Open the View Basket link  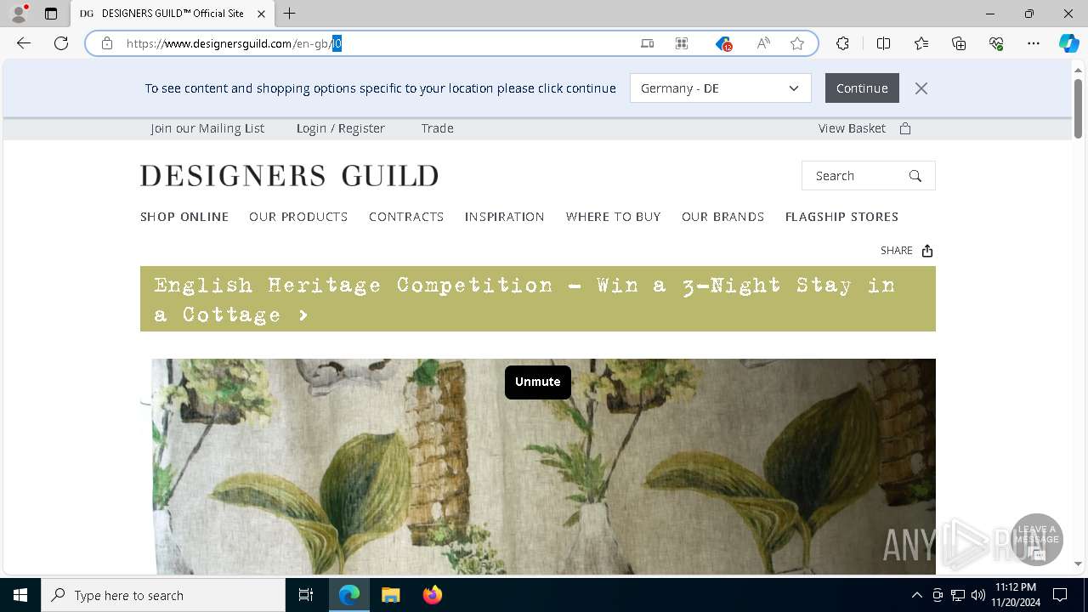pyautogui.click(x=852, y=128)
